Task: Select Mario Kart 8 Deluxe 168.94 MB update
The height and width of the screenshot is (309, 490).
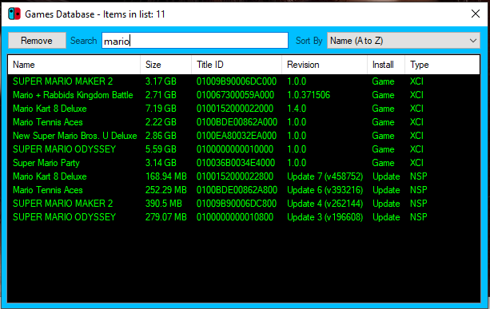Action: click(x=244, y=176)
